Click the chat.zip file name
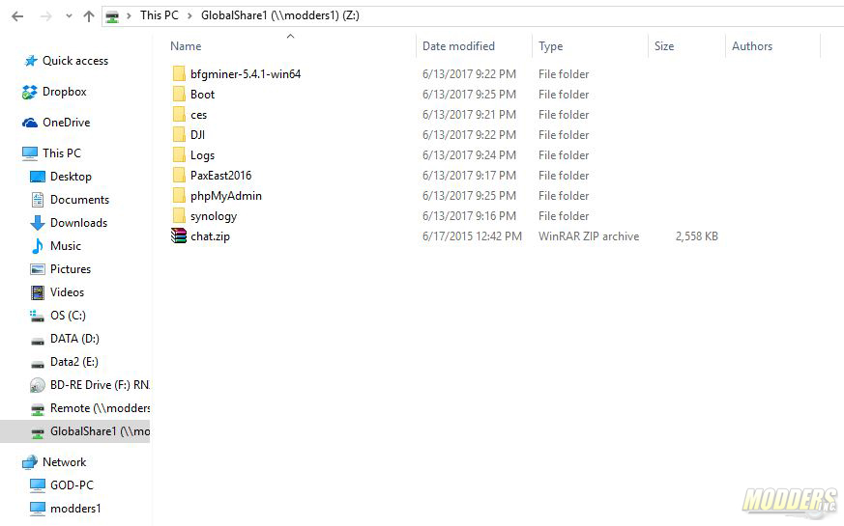Screen dimensions: 844x526 click(x=210, y=236)
